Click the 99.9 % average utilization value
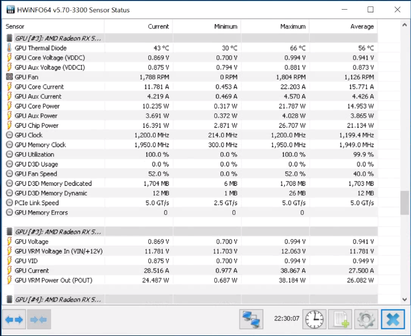The image size is (411, 336). click(x=363, y=155)
